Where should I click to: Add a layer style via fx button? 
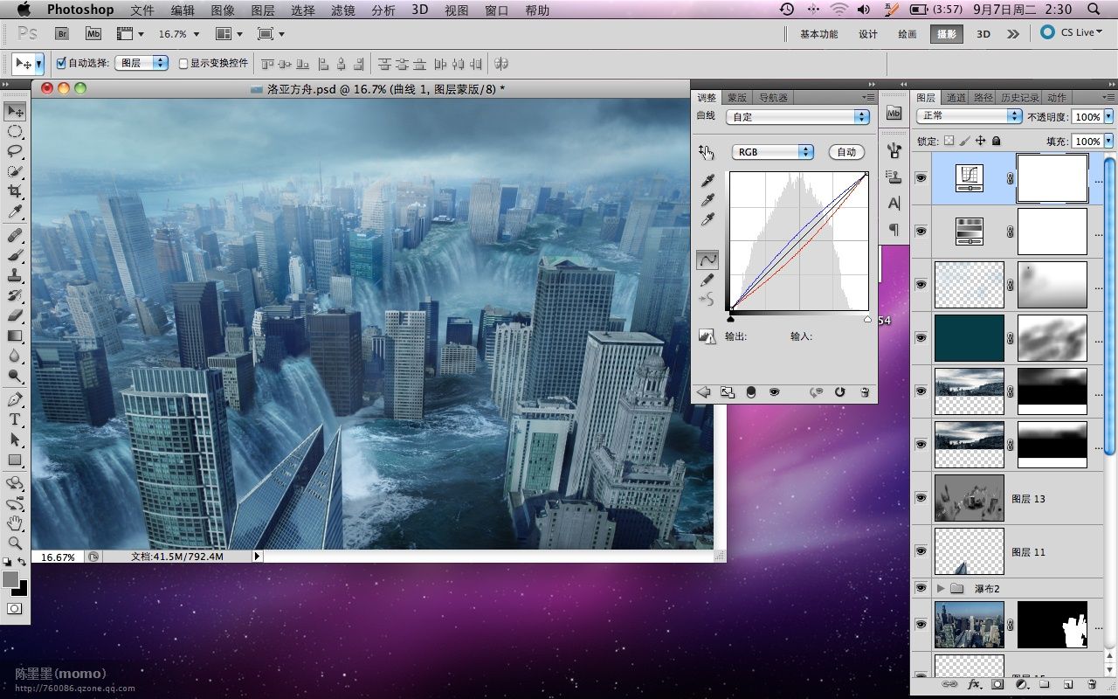[x=974, y=684]
